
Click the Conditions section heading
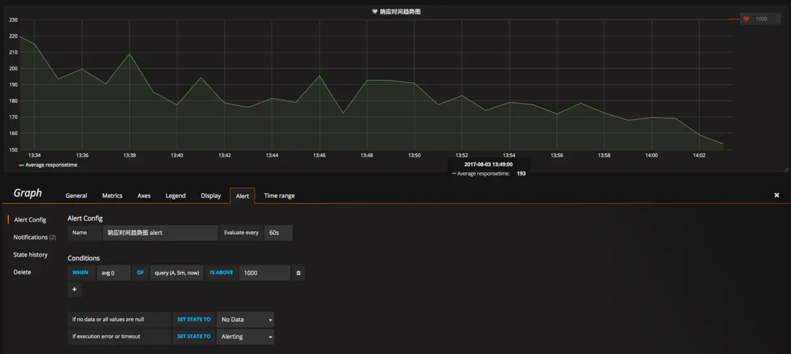click(84, 258)
